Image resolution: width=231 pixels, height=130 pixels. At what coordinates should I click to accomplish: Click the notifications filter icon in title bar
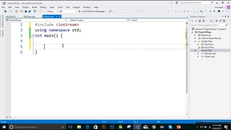pos(171,3)
